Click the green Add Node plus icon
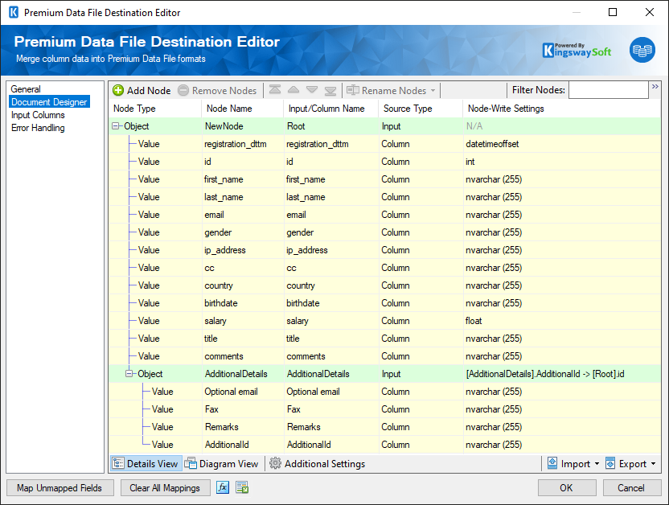The height and width of the screenshot is (505, 669). (118, 90)
